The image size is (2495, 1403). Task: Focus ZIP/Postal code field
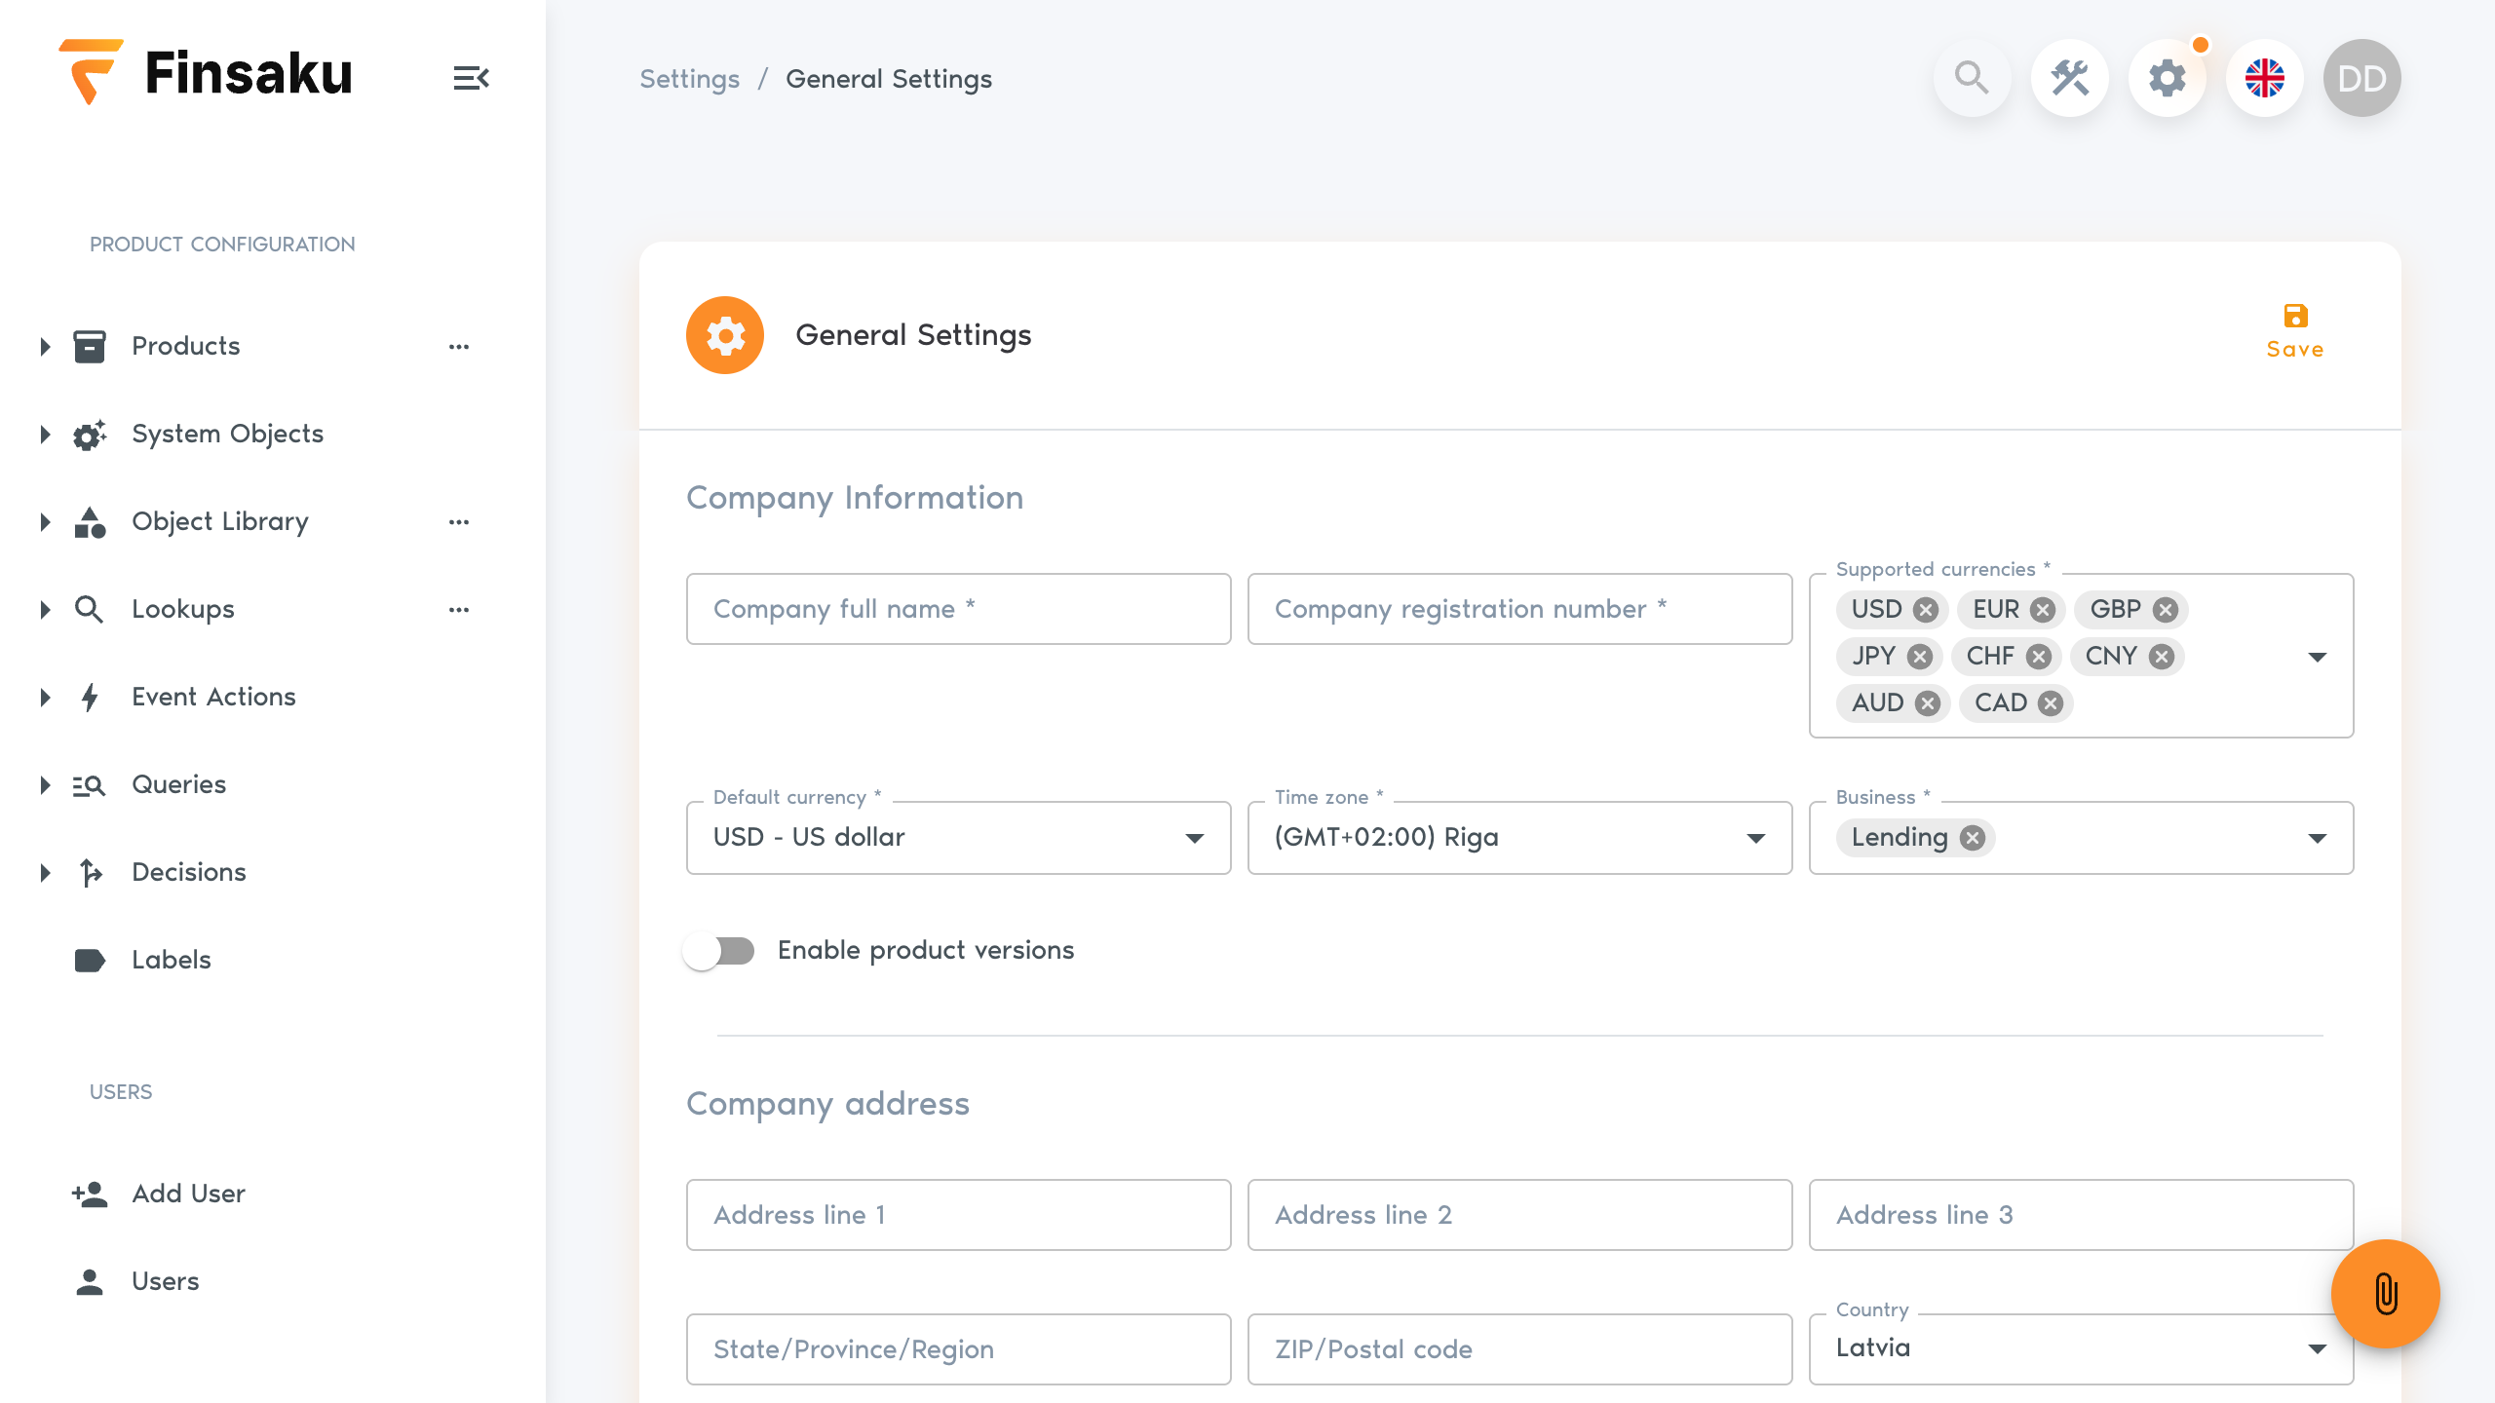click(x=1520, y=1349)
